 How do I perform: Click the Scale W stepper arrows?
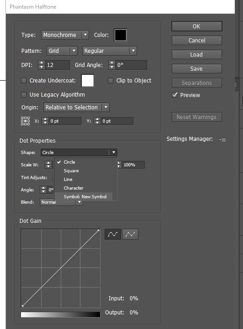tap(48, 164)
